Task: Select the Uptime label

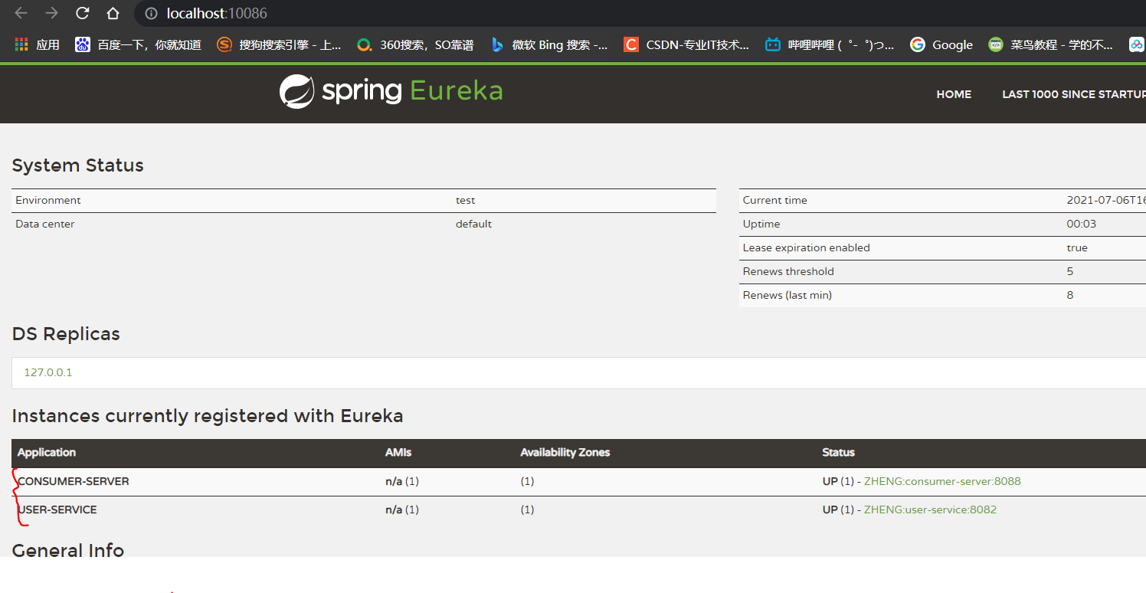Action: 761,224
